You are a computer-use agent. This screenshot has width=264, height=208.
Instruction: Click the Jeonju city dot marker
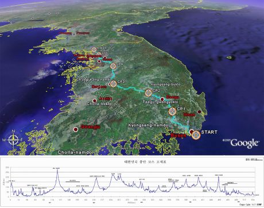pyautogui.click(x=94, y=101)
